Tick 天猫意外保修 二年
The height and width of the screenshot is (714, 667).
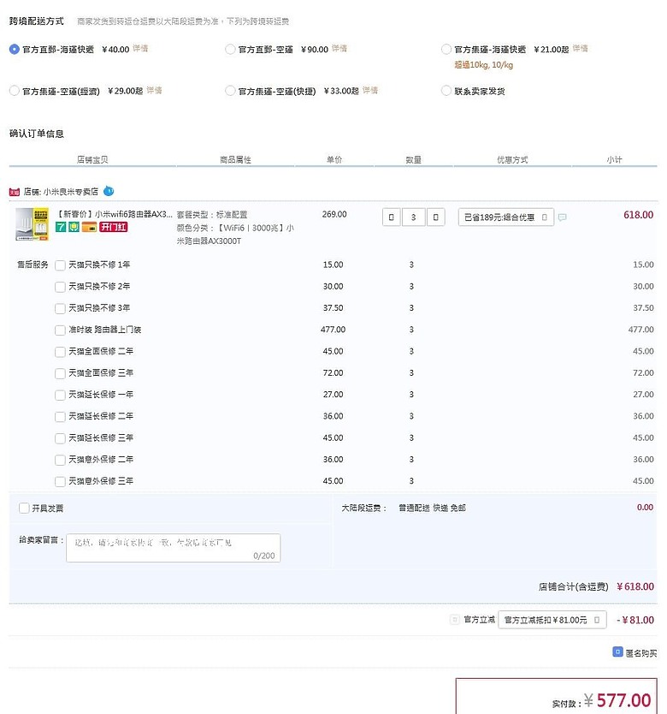coord(60,460)
